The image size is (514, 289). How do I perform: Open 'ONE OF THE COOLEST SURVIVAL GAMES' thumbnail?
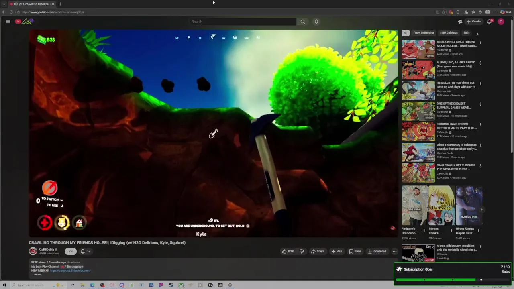click(418, 111)
